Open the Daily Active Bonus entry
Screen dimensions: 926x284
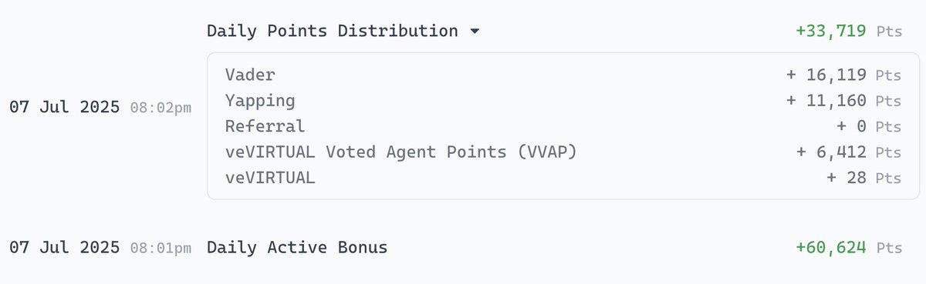tap(297, 248)
